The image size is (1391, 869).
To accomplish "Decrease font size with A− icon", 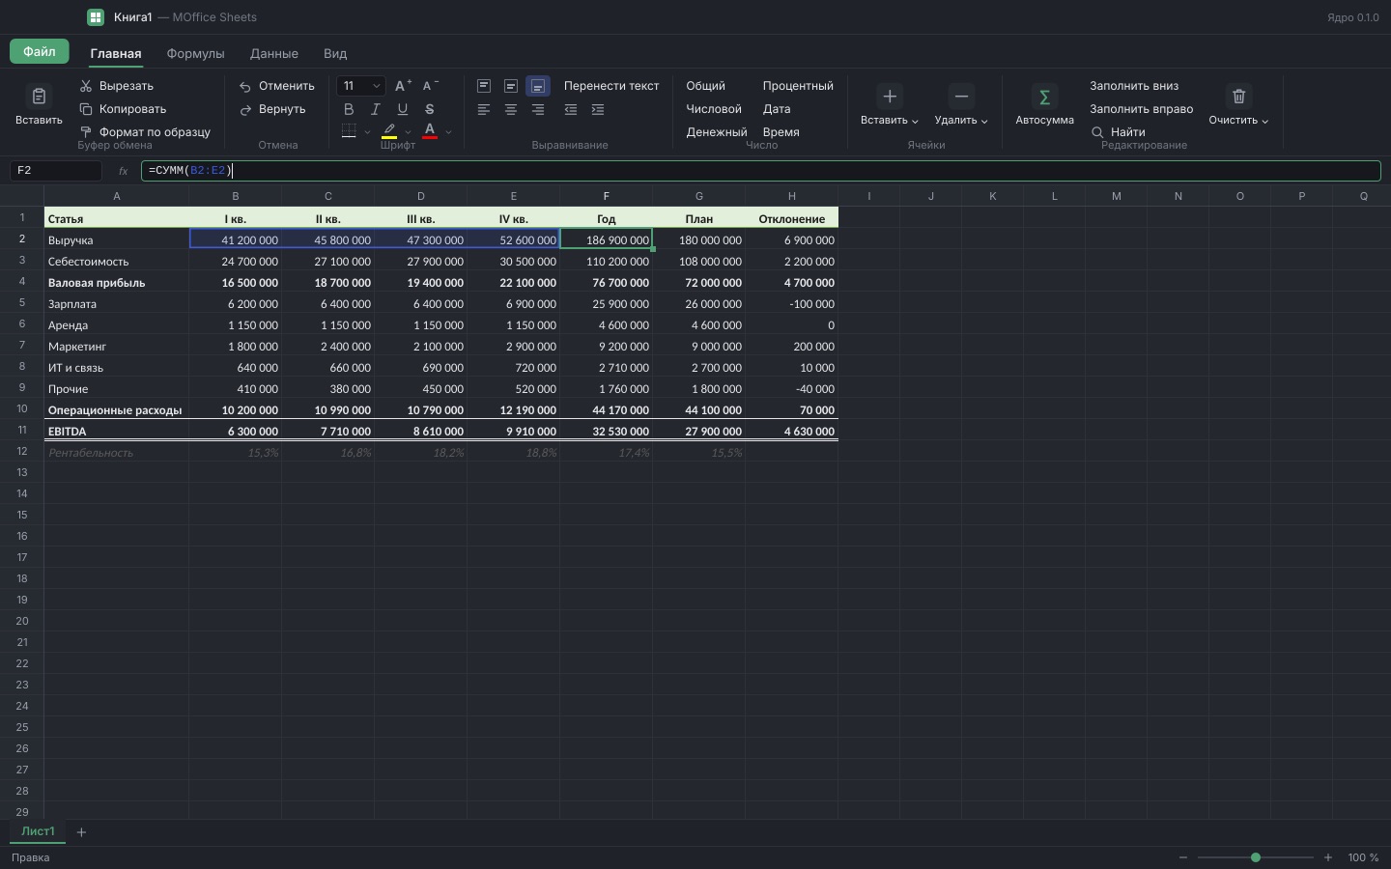I will coord(430,86).
